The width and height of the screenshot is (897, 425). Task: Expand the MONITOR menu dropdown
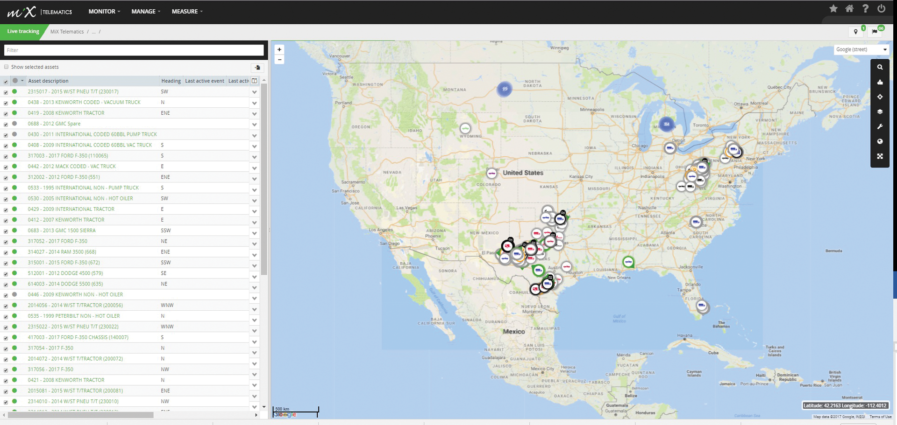(104, 11)
